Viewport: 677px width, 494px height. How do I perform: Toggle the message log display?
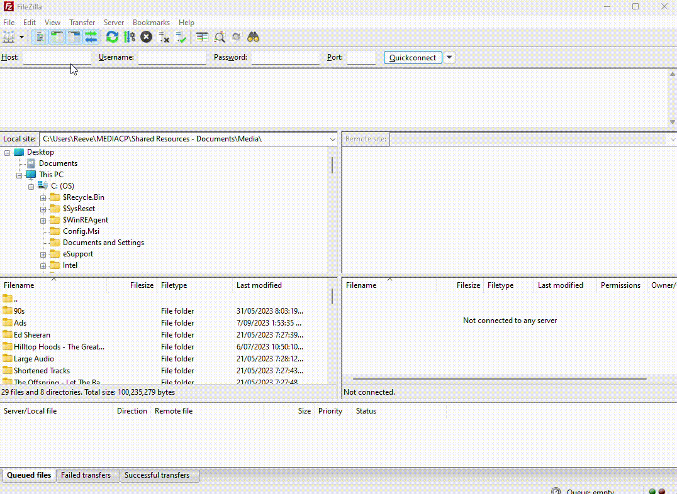pos(40,37)
